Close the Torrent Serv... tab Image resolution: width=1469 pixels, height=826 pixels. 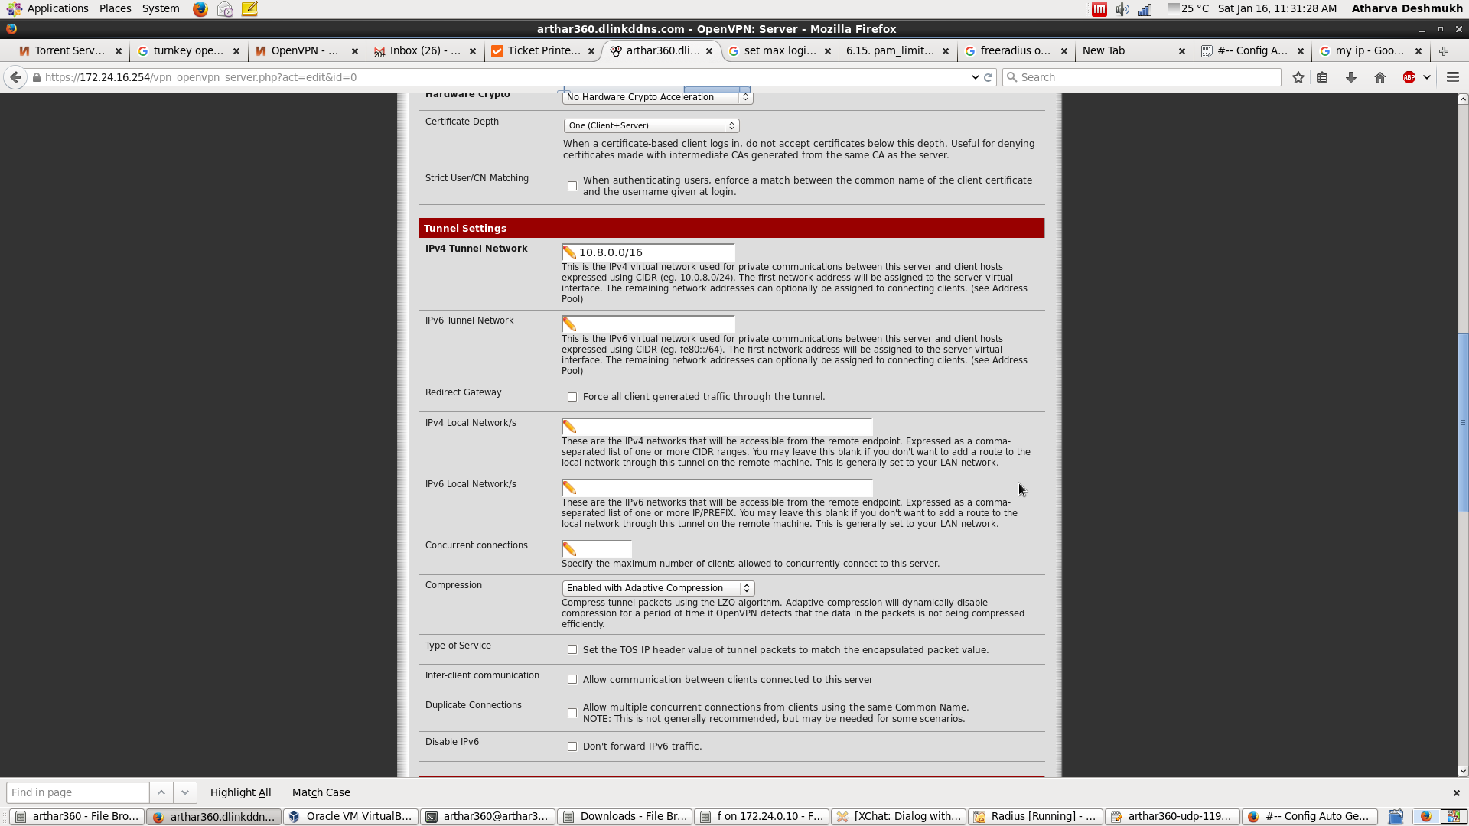[x=119, y=51]
